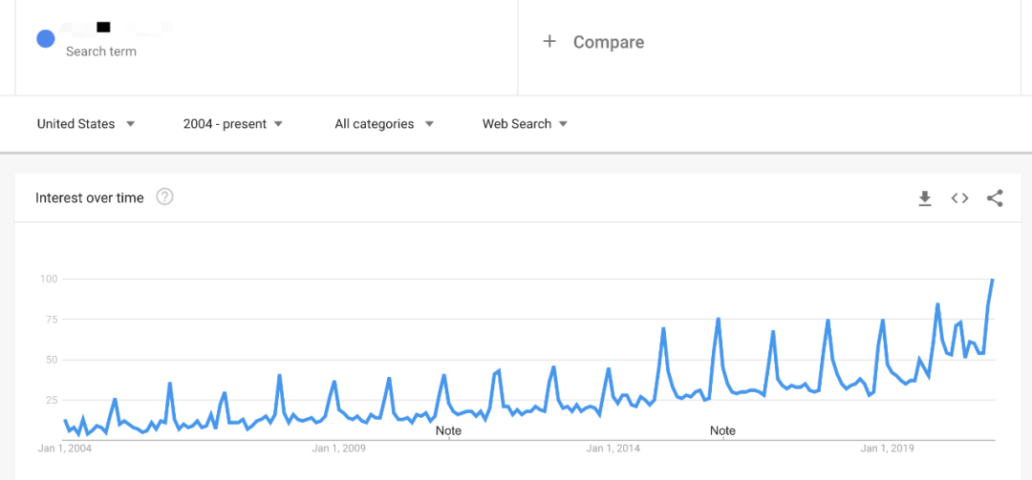Image resolution: width=1032 pixels, height=480 pixels.
Task: Open the All categories dropdown
Action: [384, 124]
